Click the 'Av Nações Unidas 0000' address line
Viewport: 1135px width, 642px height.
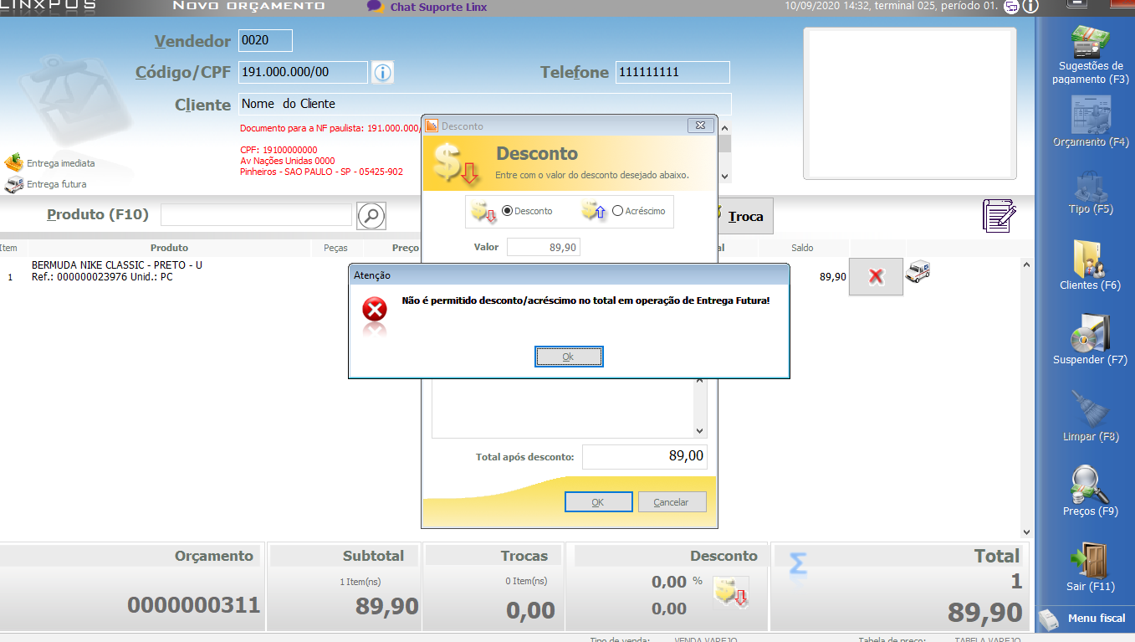point(288,161)
